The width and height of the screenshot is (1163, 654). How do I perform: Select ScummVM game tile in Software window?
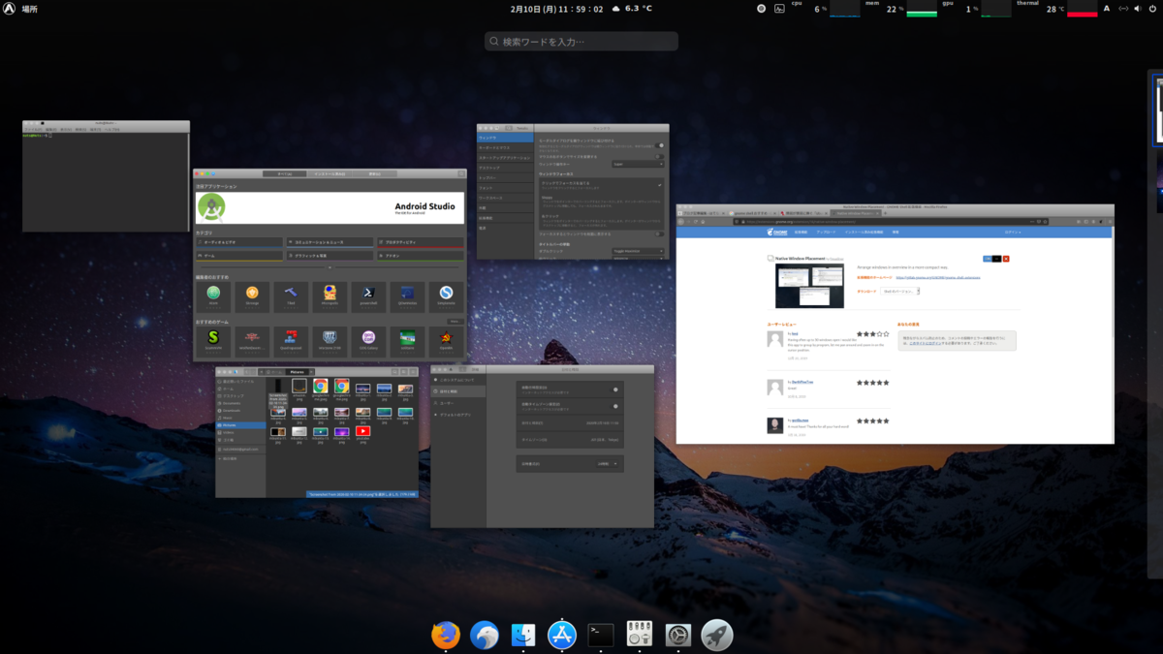point(213,340)
